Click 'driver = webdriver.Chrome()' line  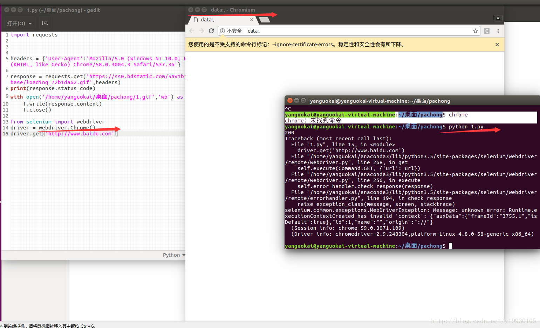[x=53, y=128]
